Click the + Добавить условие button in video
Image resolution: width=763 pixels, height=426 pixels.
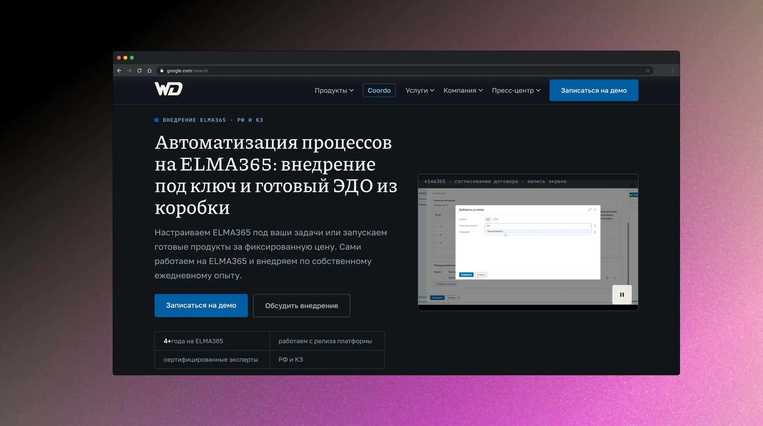point(445,284)
